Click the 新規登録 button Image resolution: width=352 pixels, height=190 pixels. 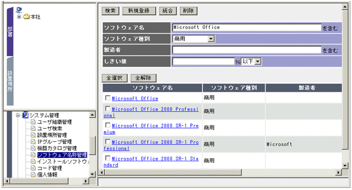[x=139, y=11]
